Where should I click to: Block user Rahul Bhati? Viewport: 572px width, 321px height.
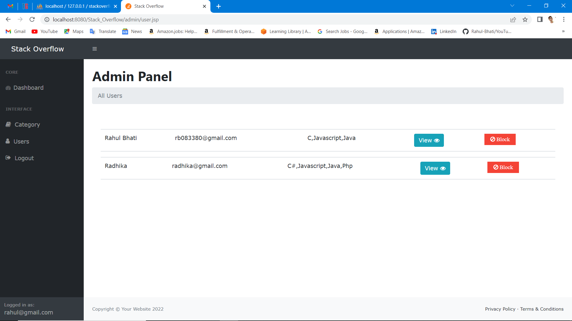[x=500, y=139]
